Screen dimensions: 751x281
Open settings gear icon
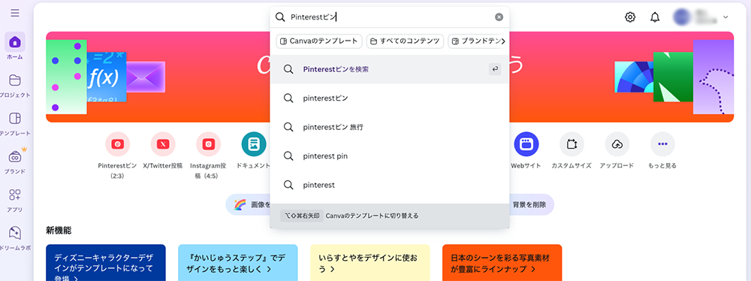(x=630, y=17)
